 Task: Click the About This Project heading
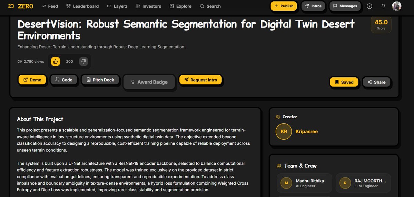click(x=40, y=119)
